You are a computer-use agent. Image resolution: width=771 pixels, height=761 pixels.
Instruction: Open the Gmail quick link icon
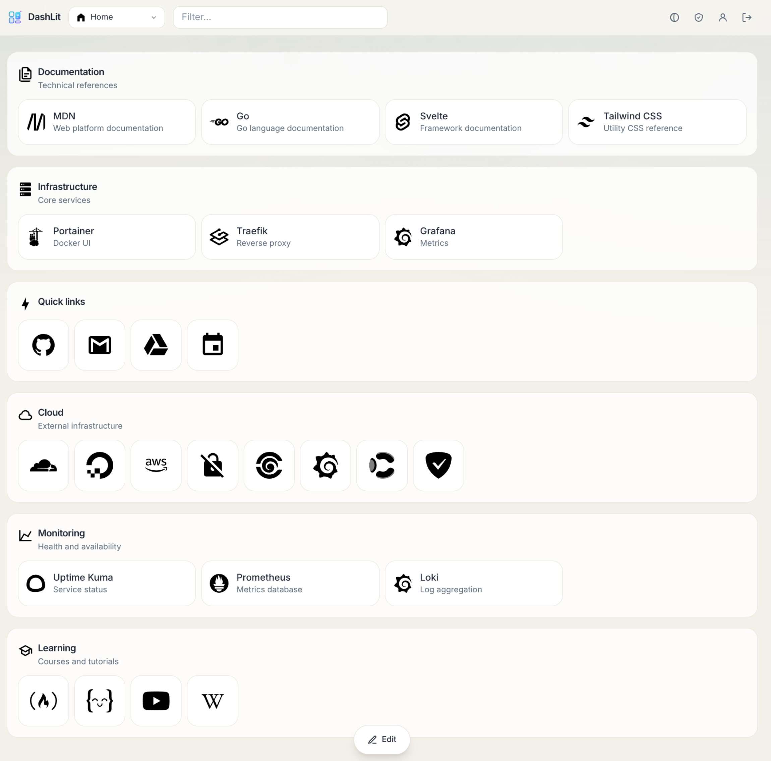point(100,345)
